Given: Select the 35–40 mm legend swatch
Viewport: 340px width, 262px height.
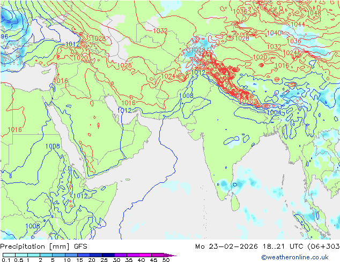Looking at the screenshot, I should pyautogui.click(x=132, y=255).
